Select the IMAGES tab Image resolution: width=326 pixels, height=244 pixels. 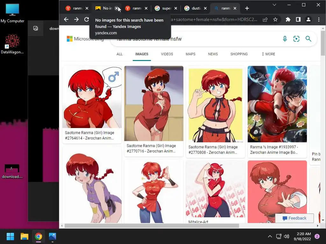tap(142, 54)
